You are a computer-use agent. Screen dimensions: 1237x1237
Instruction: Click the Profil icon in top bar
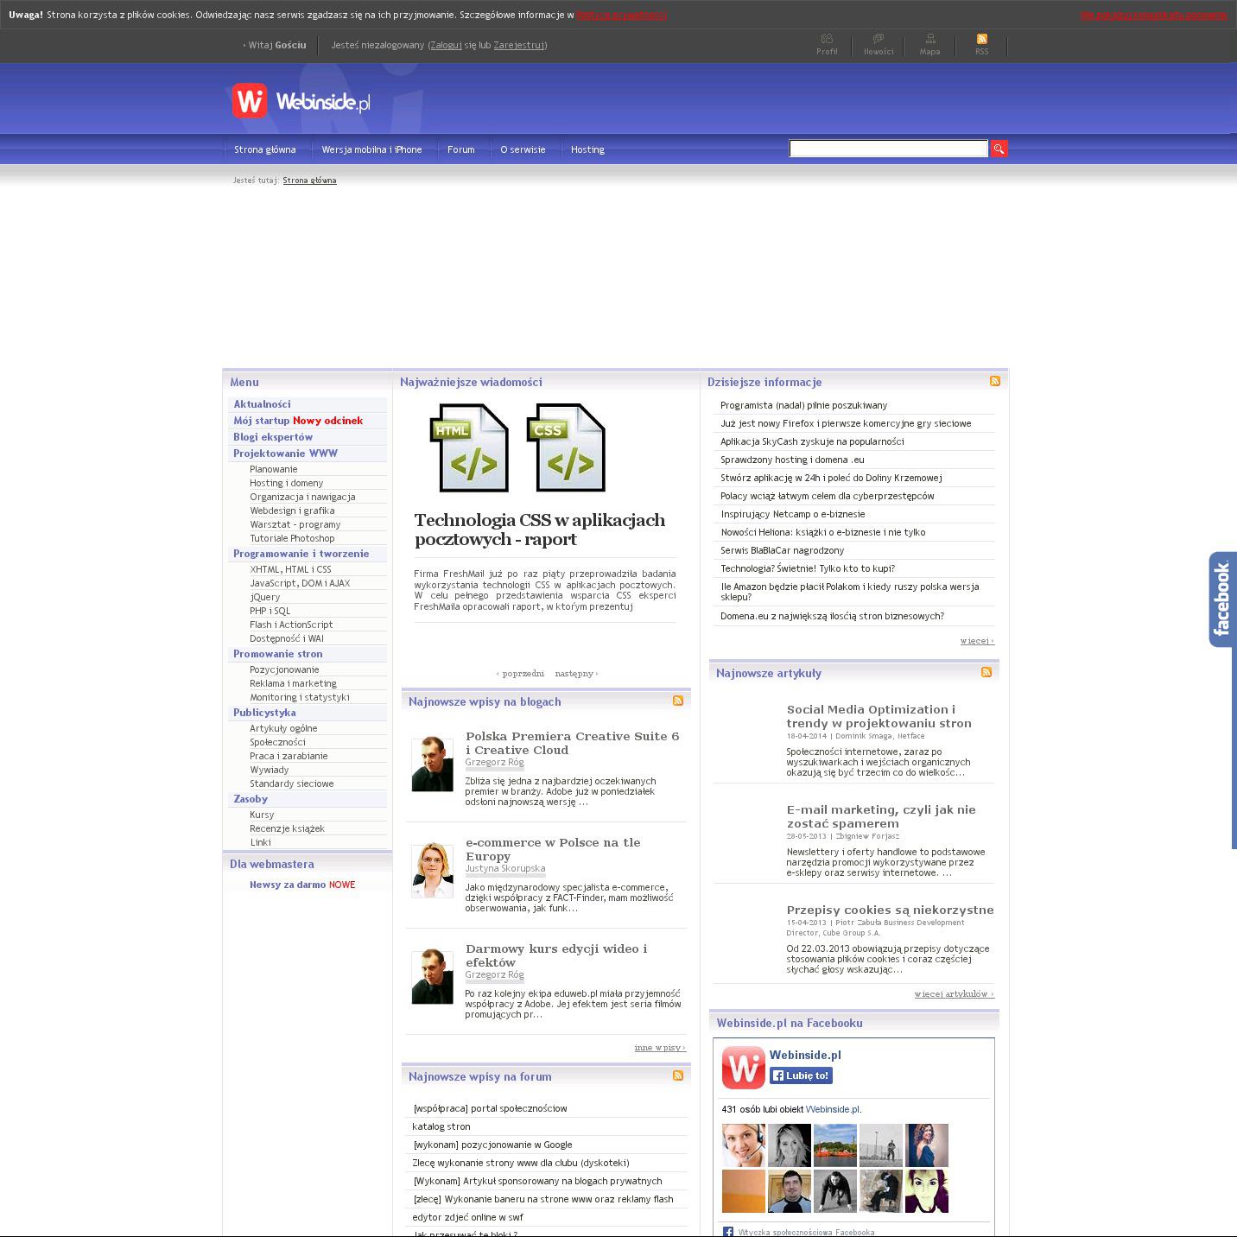tap(827, 40)
